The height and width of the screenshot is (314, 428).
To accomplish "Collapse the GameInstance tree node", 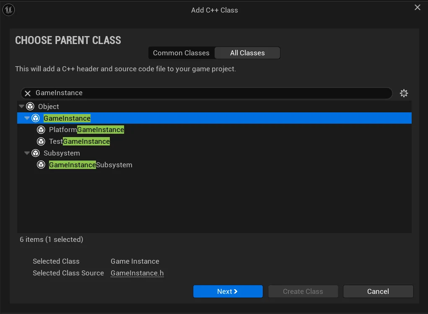I will (27, 118).
